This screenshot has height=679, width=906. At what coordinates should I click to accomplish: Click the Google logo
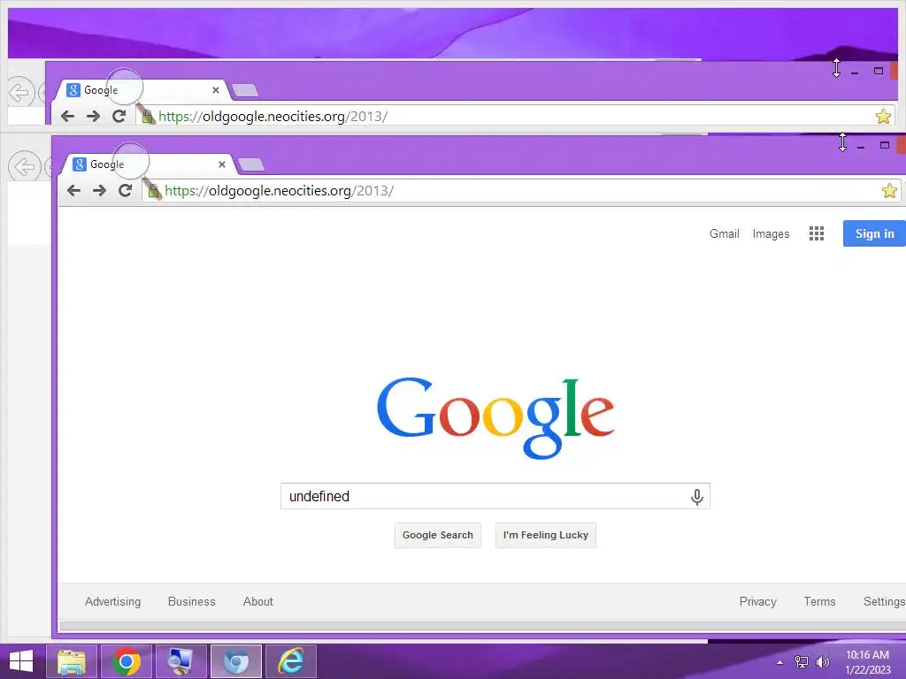click(x=495, y=417)
